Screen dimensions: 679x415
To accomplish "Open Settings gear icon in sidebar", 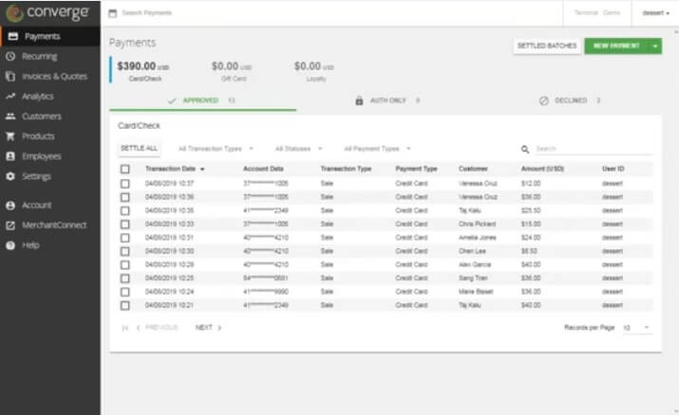I will [x=10, y=176].
